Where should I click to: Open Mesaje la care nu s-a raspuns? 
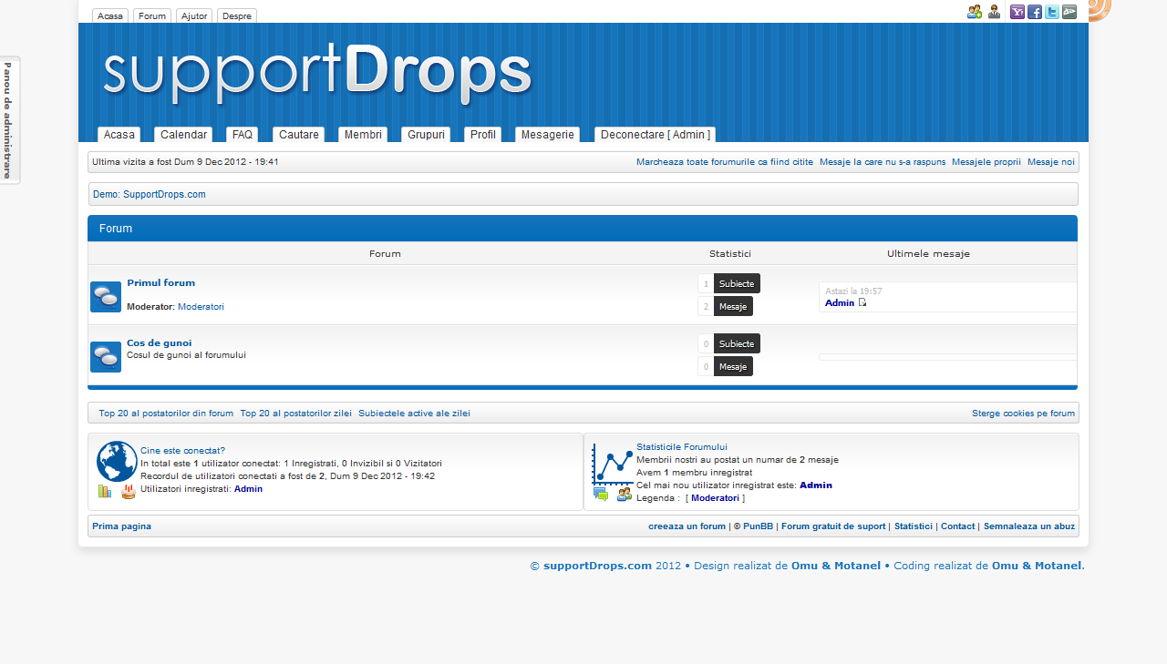pos(883,162)
